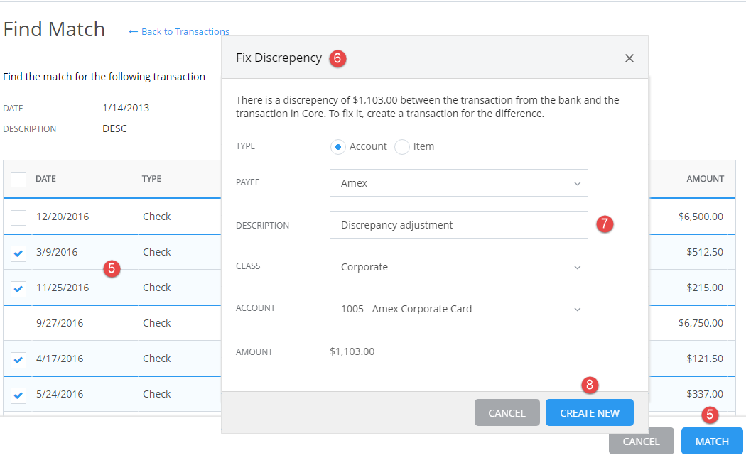Open the Payee dropdown showing Amex
This screenshot has width=746, height=465.
(458, 182)
